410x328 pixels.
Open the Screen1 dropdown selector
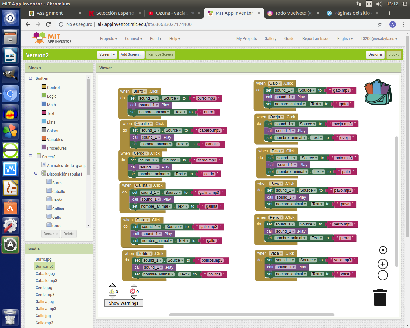coord(107,54)
